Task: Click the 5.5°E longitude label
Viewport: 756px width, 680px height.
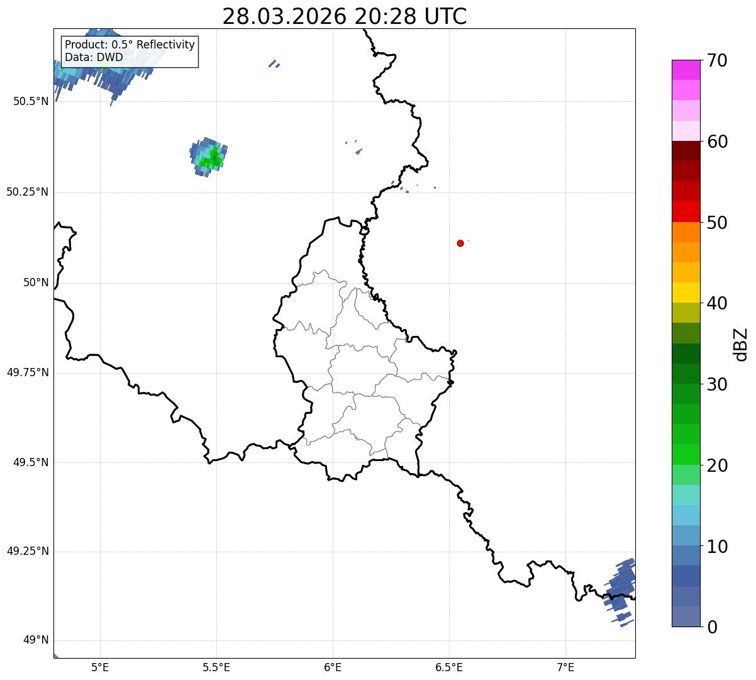Action: point(216,667)
